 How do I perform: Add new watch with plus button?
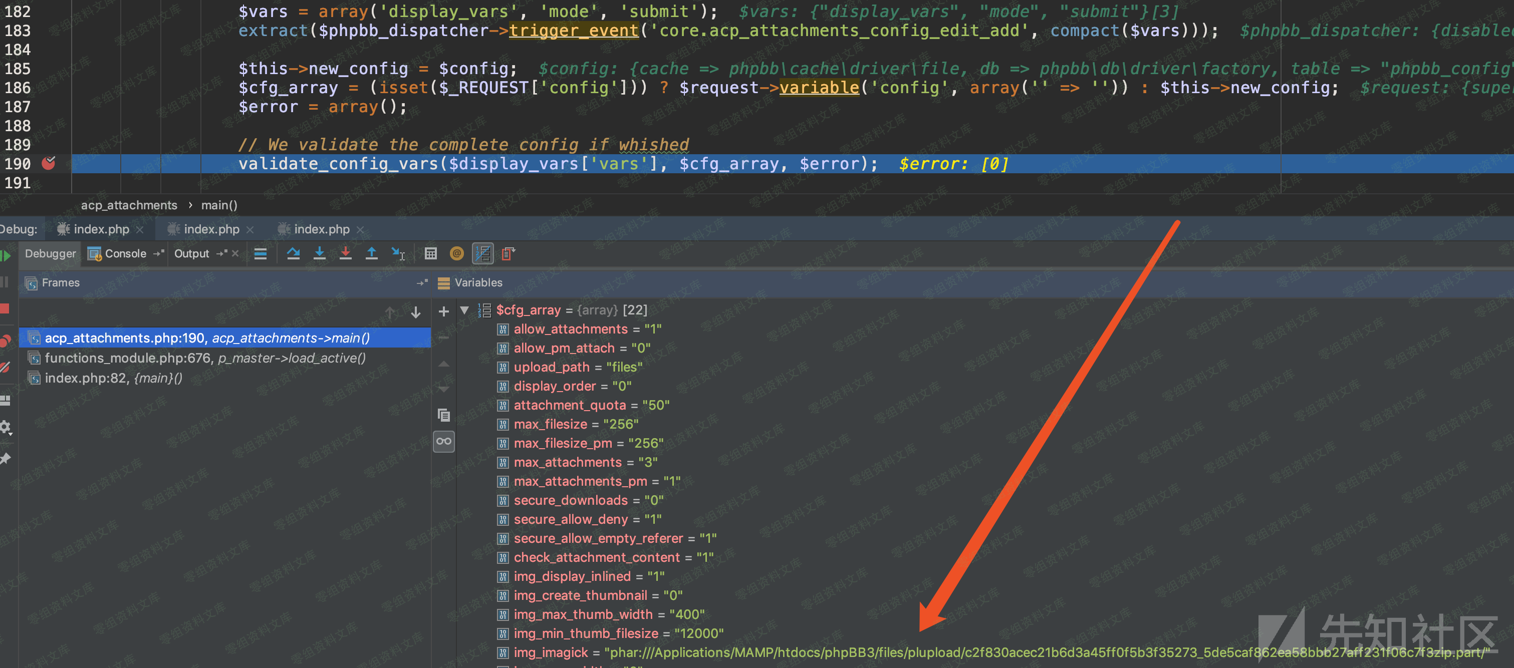point(444,311)
